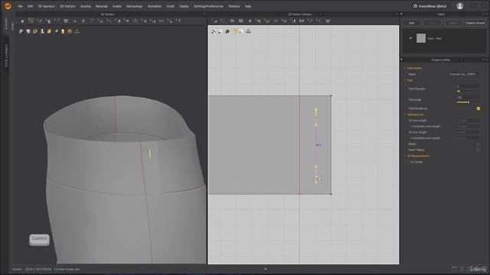Toggle the fabric assigned checkmark in Fabric list
This screenshot has width=490, height=275.
point(410,38)
